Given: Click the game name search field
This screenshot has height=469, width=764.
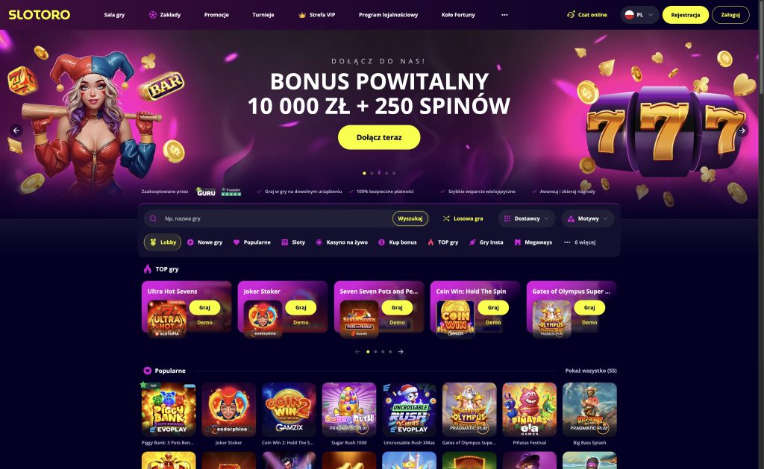Looking at the screenshot, I should (275, 218).
